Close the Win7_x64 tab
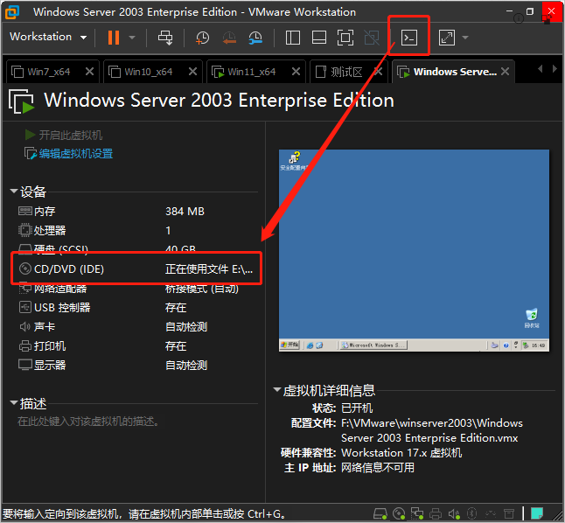 pyautogui.click(x=89, y=72)
